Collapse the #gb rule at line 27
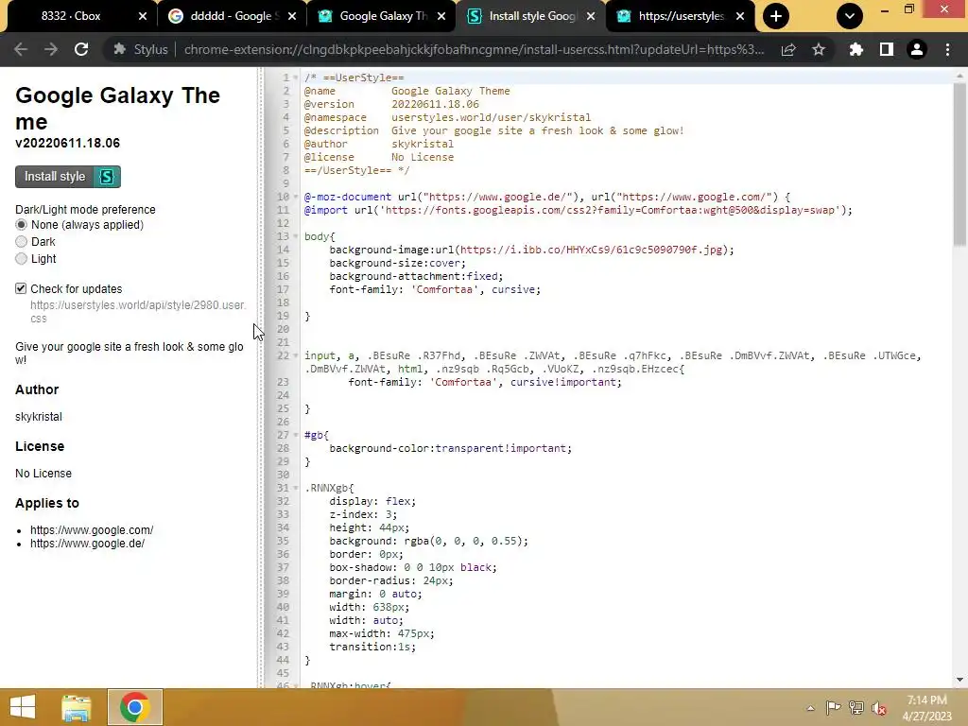Viewport: 968px width, 726px height. (x=296, y=435)
